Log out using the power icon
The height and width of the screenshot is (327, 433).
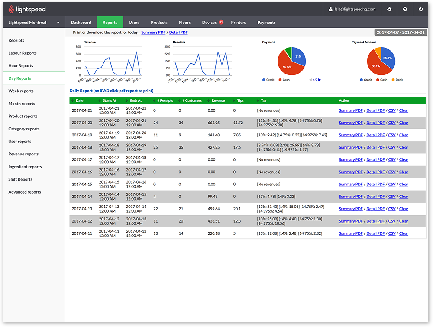420,9
